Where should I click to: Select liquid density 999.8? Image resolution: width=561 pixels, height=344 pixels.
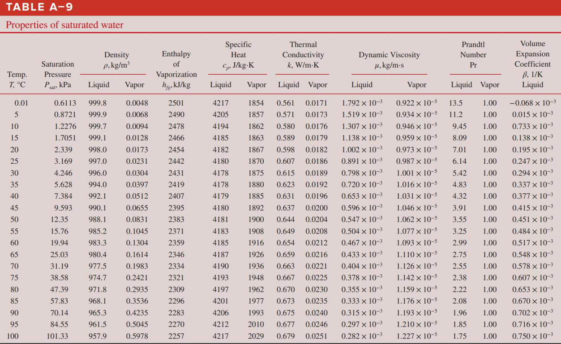pos(98,103)
